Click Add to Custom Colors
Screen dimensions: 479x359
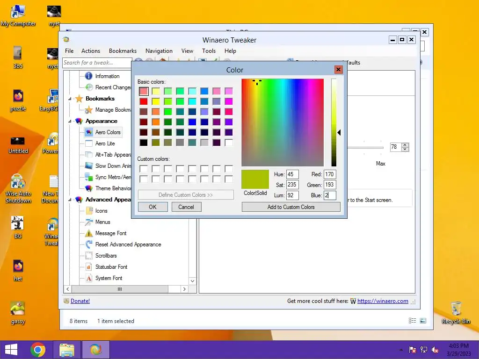click(x=291, y=207)
